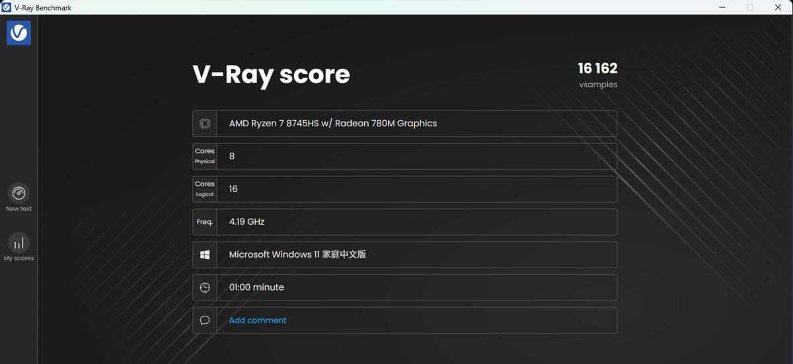Click the V-Ray score heading
The width and height of the screenshot is (793, 364).
coord(271,75)
